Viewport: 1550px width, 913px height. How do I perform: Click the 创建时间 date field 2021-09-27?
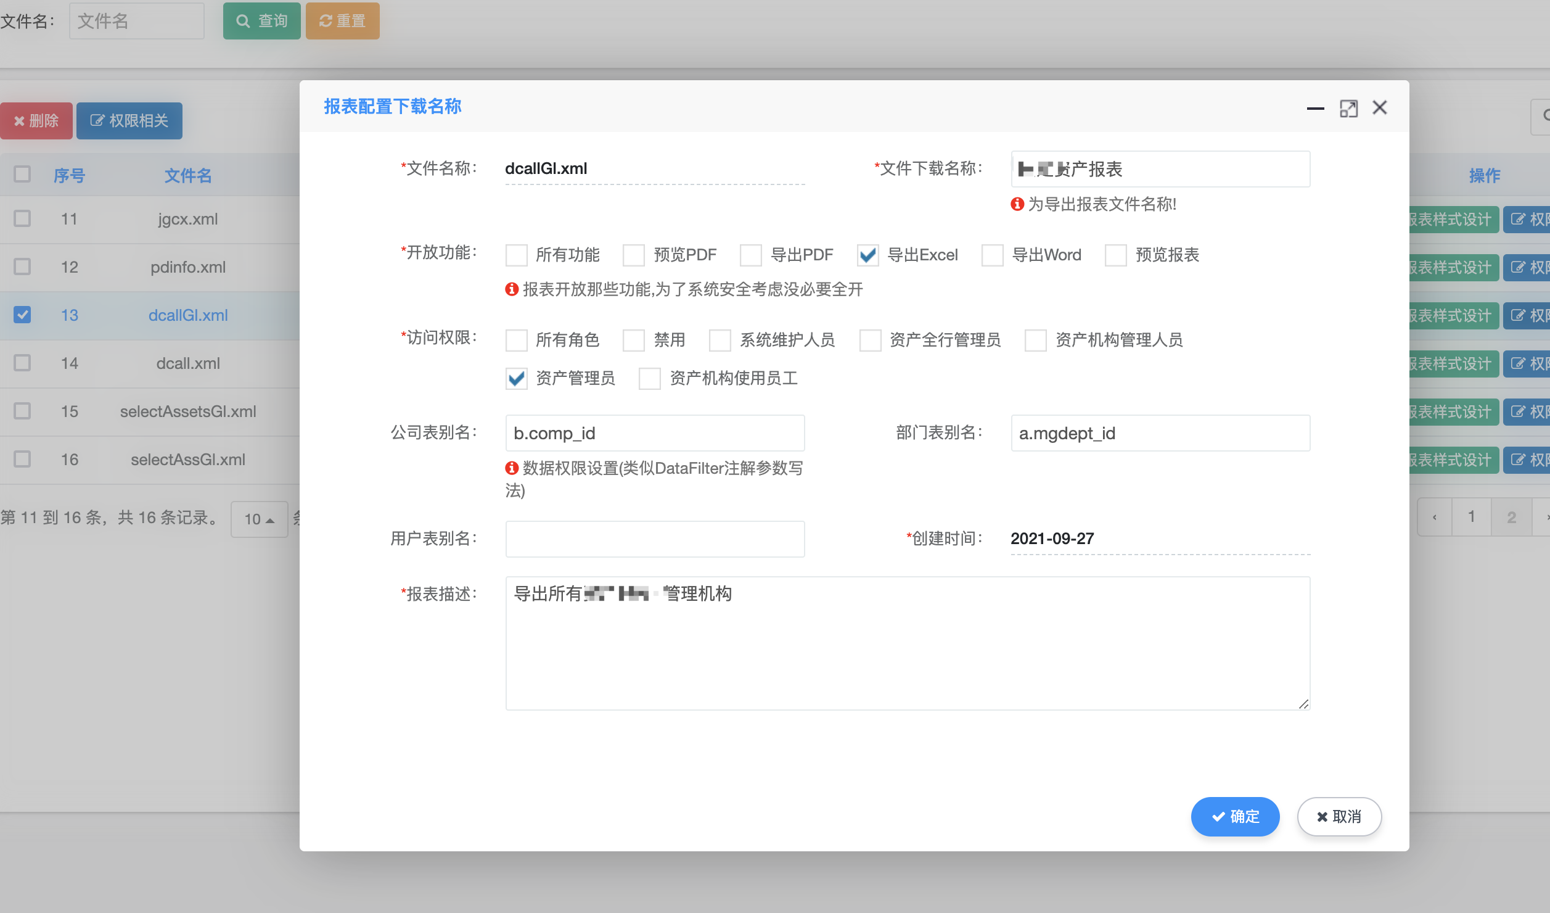pos(1160,539)
